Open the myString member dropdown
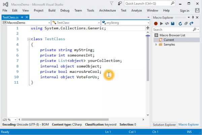 tap(148, 23)
